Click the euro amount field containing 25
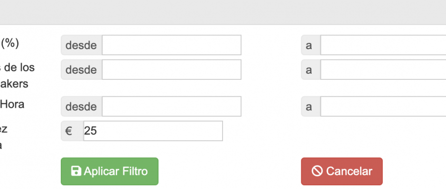 click(153, 131)
